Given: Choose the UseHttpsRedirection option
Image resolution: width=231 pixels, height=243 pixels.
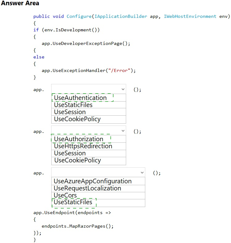Looking at the screenshot, I should click(x=83, y=146).
